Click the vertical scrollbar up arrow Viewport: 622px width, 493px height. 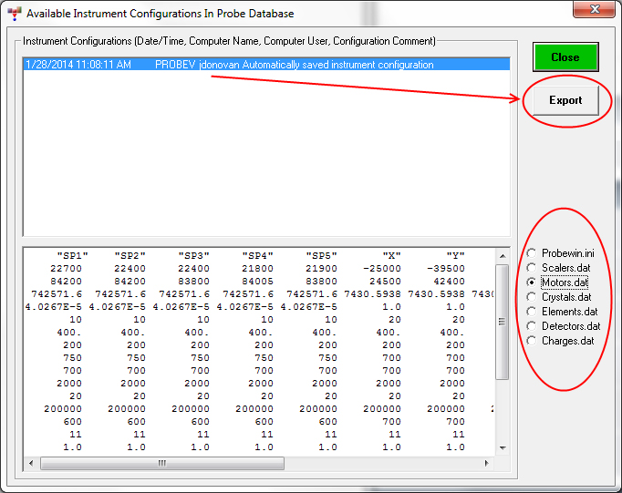[503, 255]
